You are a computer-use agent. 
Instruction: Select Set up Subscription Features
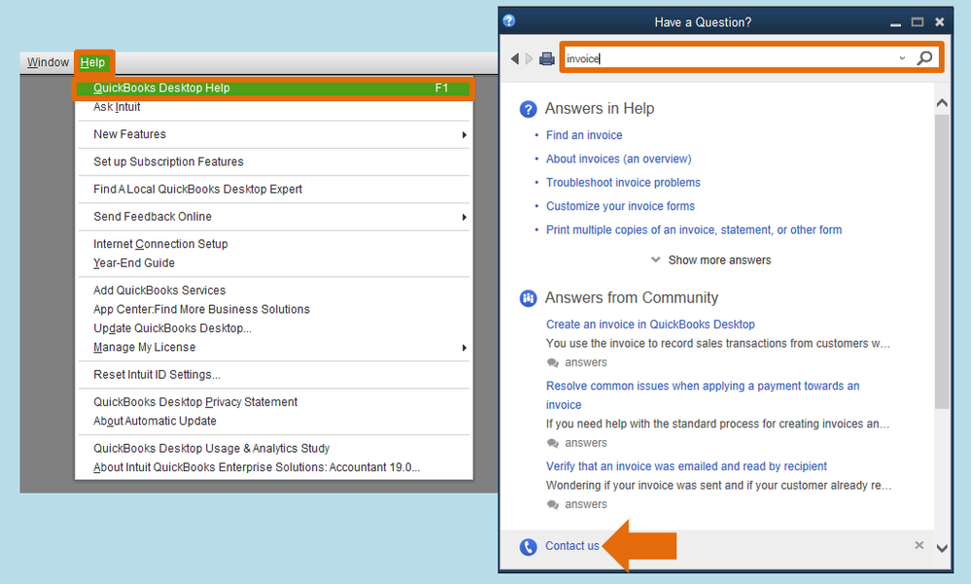274,161
